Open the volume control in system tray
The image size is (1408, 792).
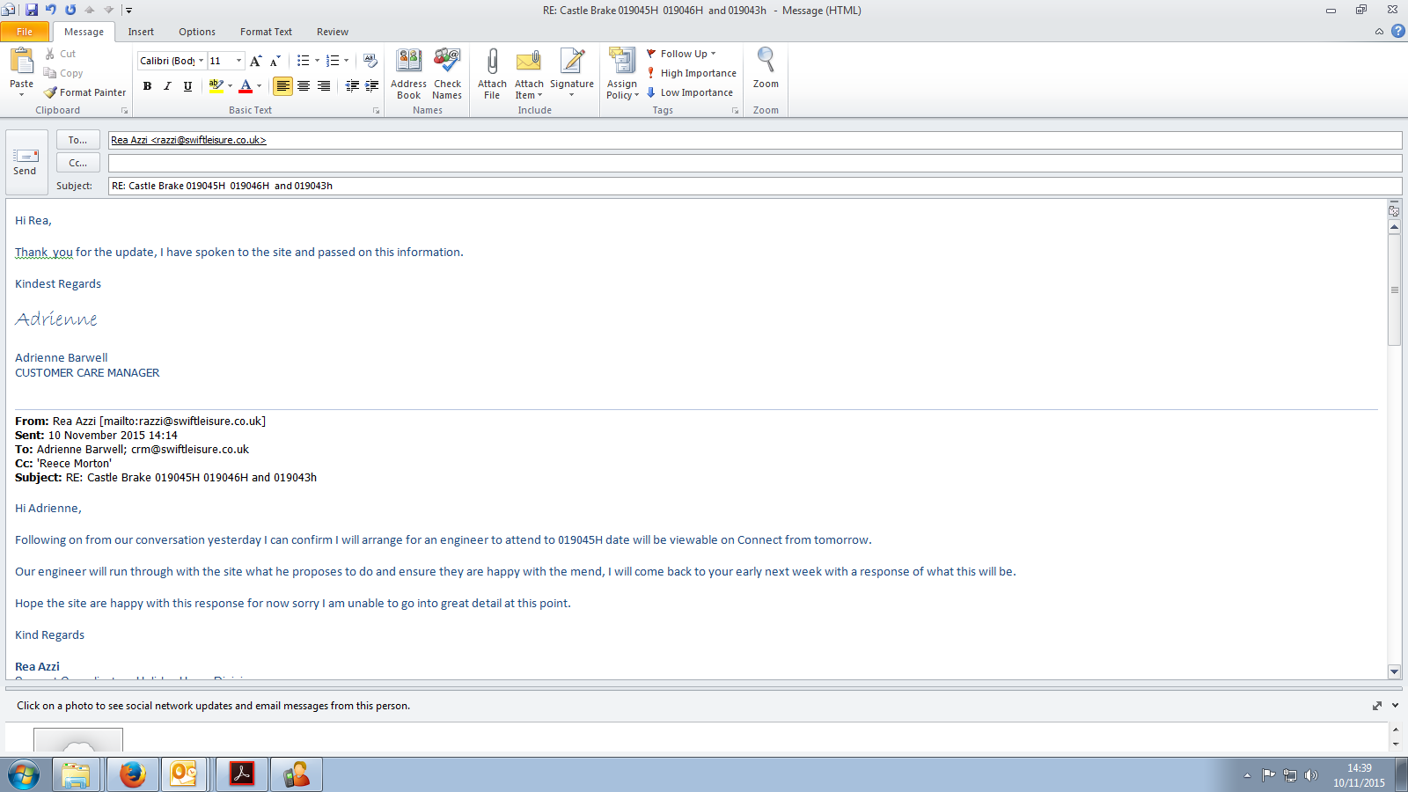(x=1311, y=775)
